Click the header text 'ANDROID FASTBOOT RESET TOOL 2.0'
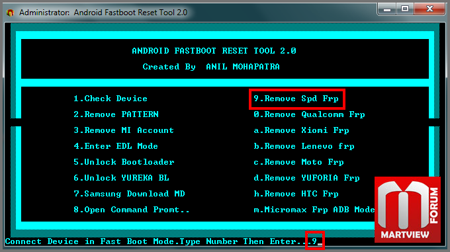Screen dimensions: 450x252 pos(214,51)
